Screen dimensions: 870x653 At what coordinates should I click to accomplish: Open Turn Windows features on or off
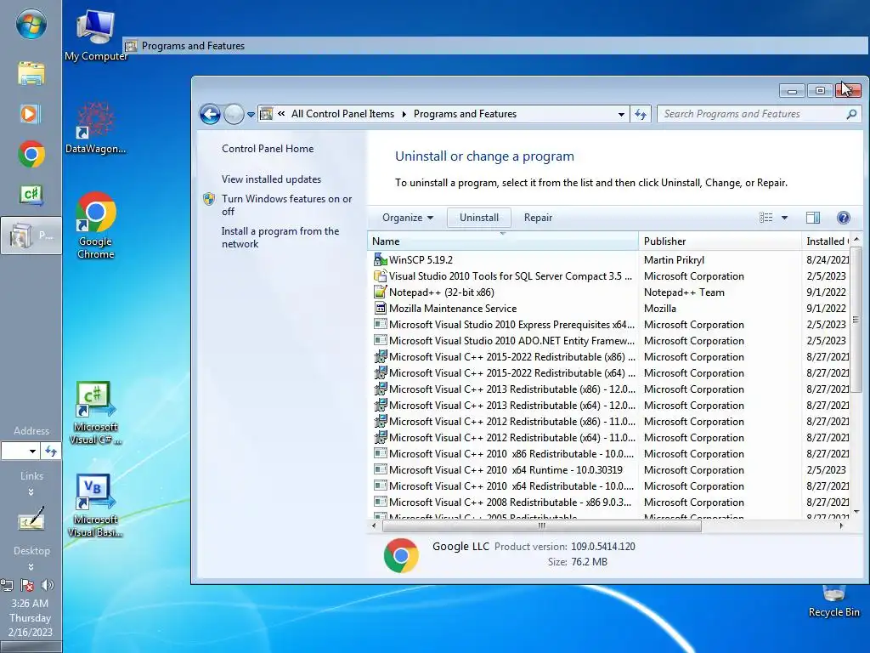tap(286, 205)
